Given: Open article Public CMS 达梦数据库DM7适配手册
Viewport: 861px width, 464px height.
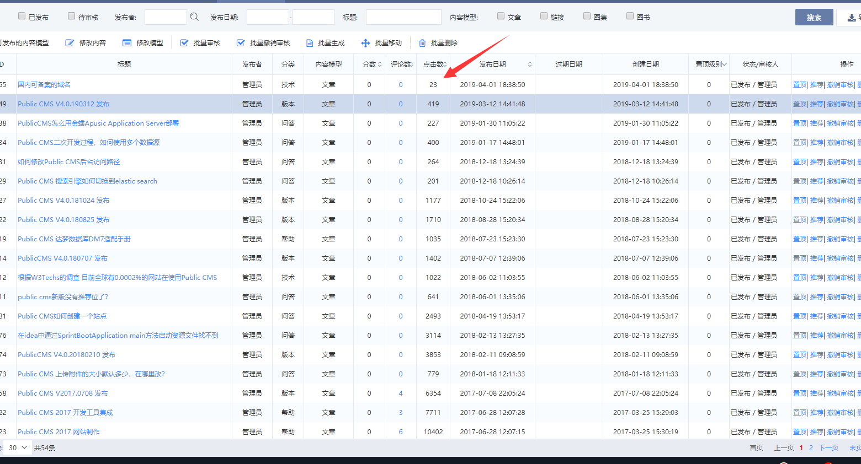Looking at the screenshot, I should click(x=74, y=239).
